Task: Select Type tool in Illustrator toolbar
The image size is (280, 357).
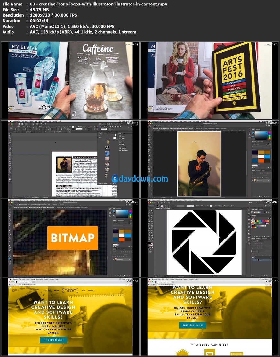Action: (149, 216)
